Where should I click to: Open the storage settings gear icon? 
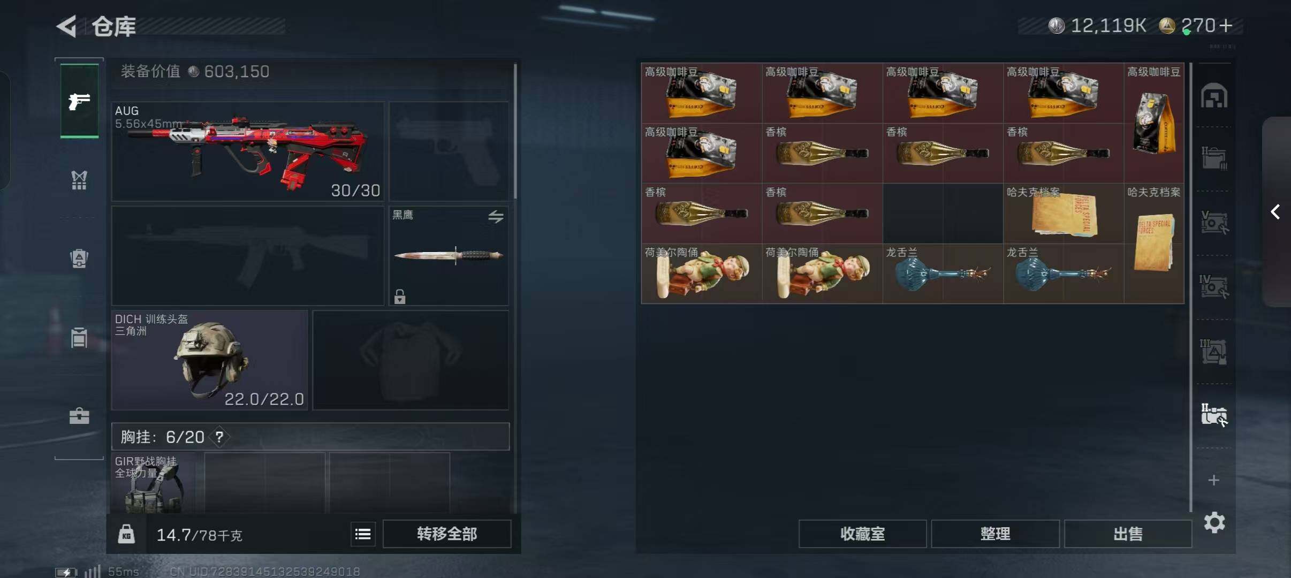[x=1214, y=522]
